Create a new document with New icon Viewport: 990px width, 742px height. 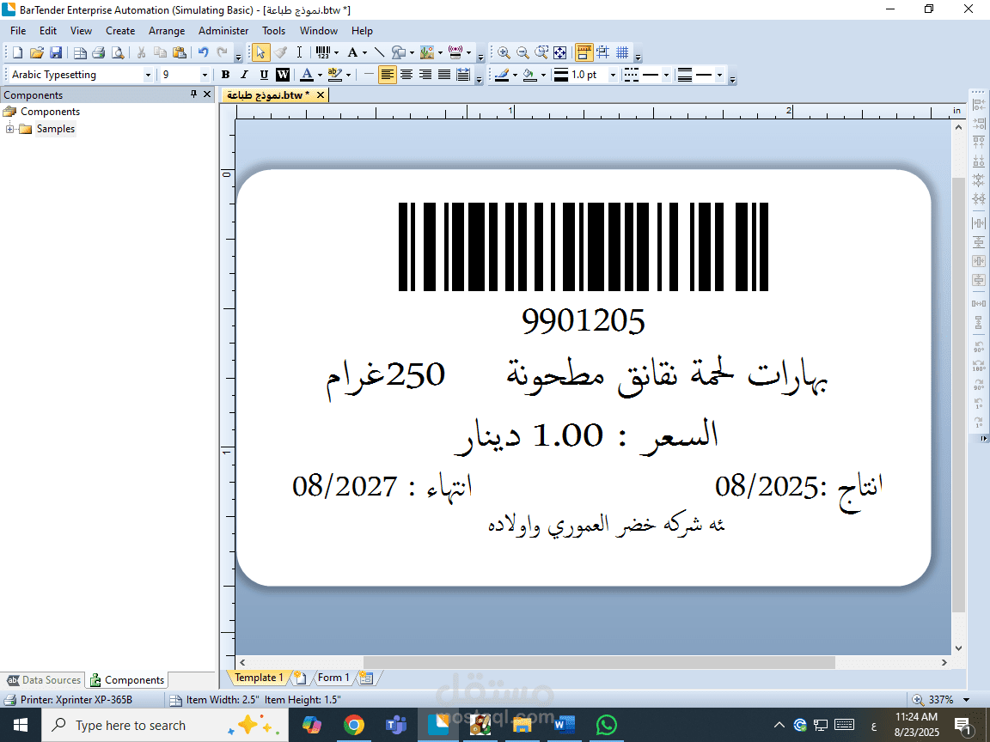[x=18, y=52]
